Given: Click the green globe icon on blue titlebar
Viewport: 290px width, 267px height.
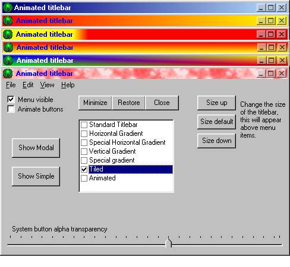Looking at the screenshot, I should [8, 8].
